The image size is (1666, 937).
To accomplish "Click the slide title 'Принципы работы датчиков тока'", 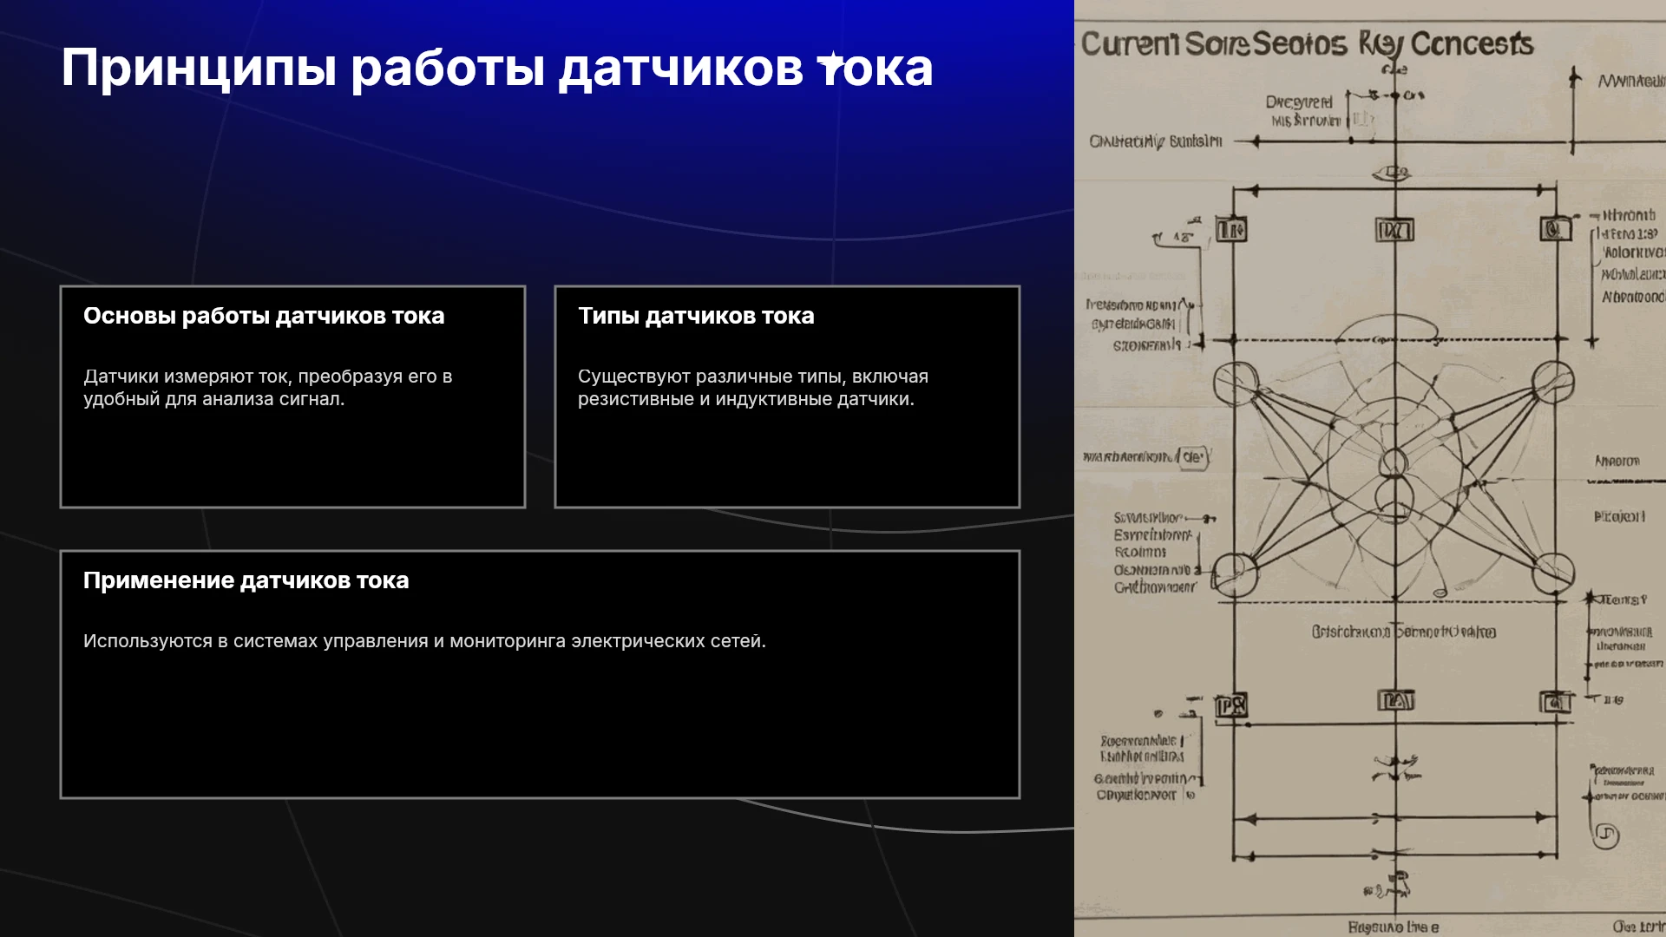I will point(496,69).
